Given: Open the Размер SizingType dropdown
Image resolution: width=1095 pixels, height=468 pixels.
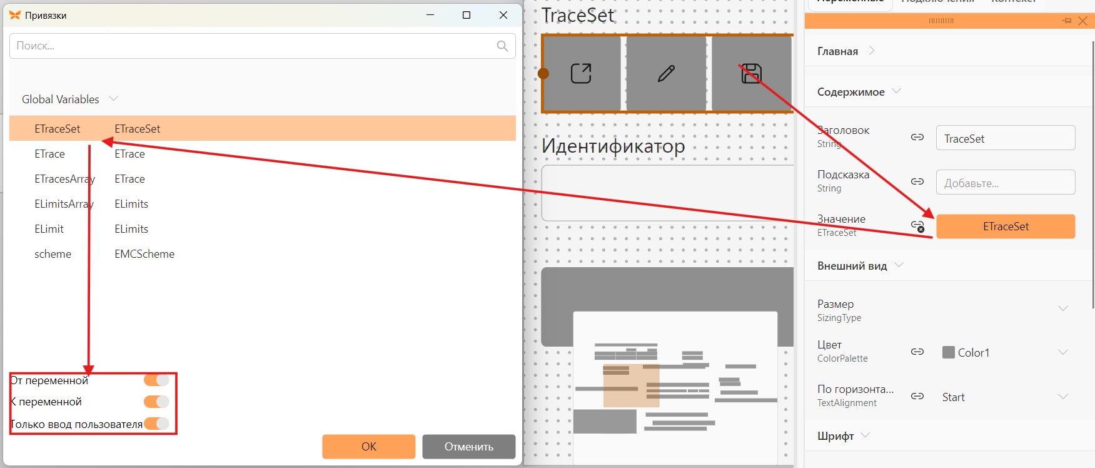Looking at the screenshot, I should [x=1063, y=308].
